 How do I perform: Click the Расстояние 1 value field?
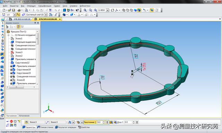[x=100, y=122]
